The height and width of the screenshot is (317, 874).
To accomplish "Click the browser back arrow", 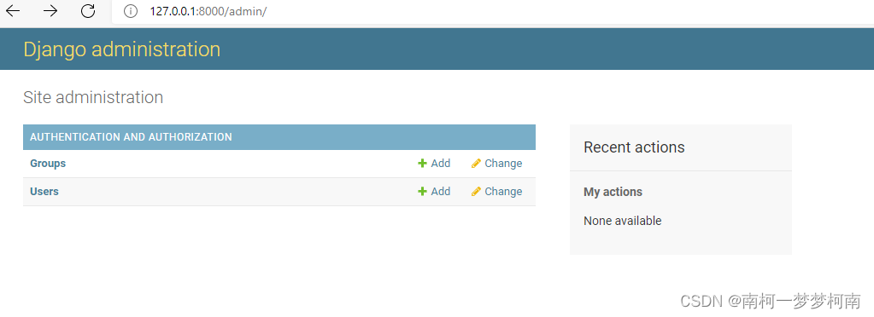I will 13,11.
